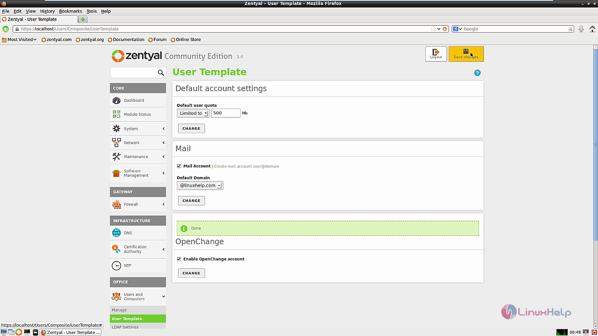
Task: Click the sidebar search magnifier icon
Action: [161, 73]
